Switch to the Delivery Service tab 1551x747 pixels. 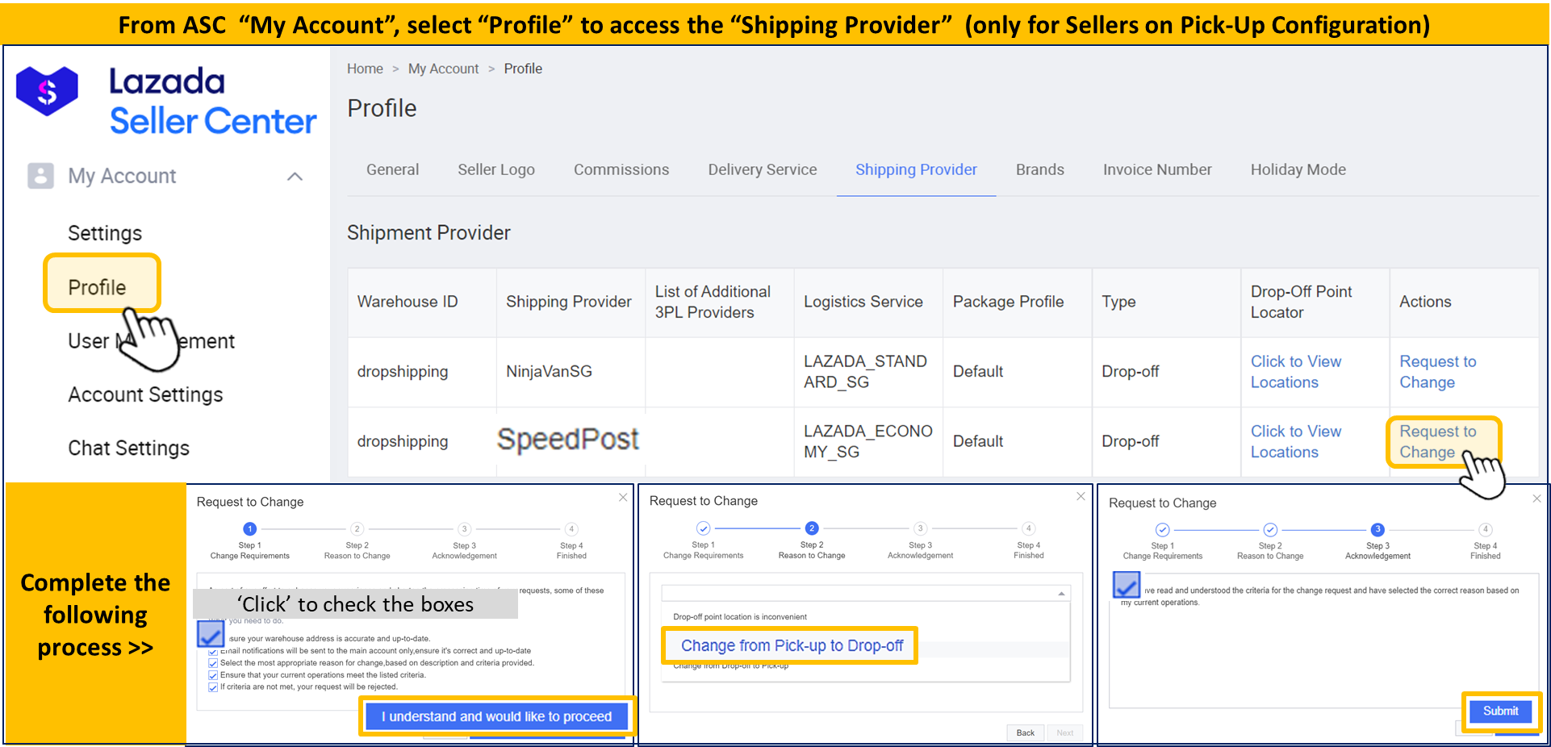coord(762,169)
